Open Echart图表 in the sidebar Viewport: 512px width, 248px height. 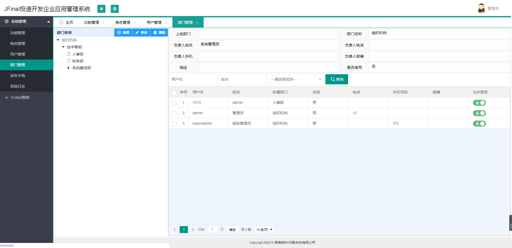point(26,97)
